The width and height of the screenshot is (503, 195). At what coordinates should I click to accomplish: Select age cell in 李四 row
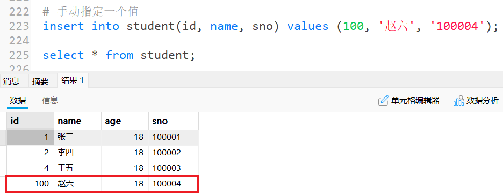click(125, 153)
